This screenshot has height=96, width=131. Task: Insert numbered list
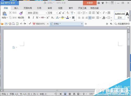point(84,13)
